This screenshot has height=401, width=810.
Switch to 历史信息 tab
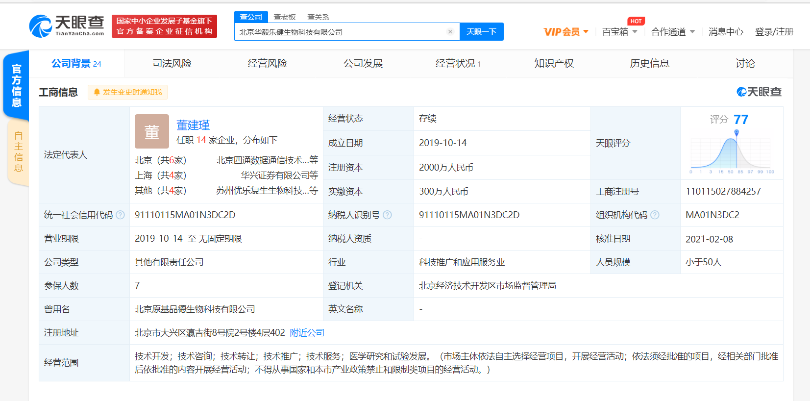coord(649,63)
